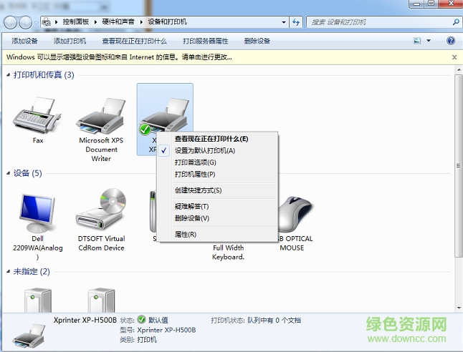Screen dimensions: 463x352
Task: Click 设备和打印机 in address breadcrumb
Action: [168, 22]
